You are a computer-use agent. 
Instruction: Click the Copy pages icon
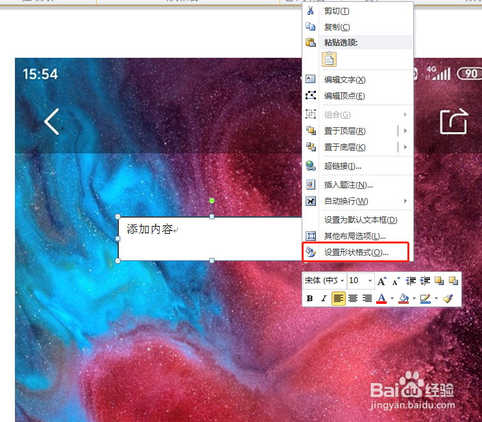click(311, 27)
